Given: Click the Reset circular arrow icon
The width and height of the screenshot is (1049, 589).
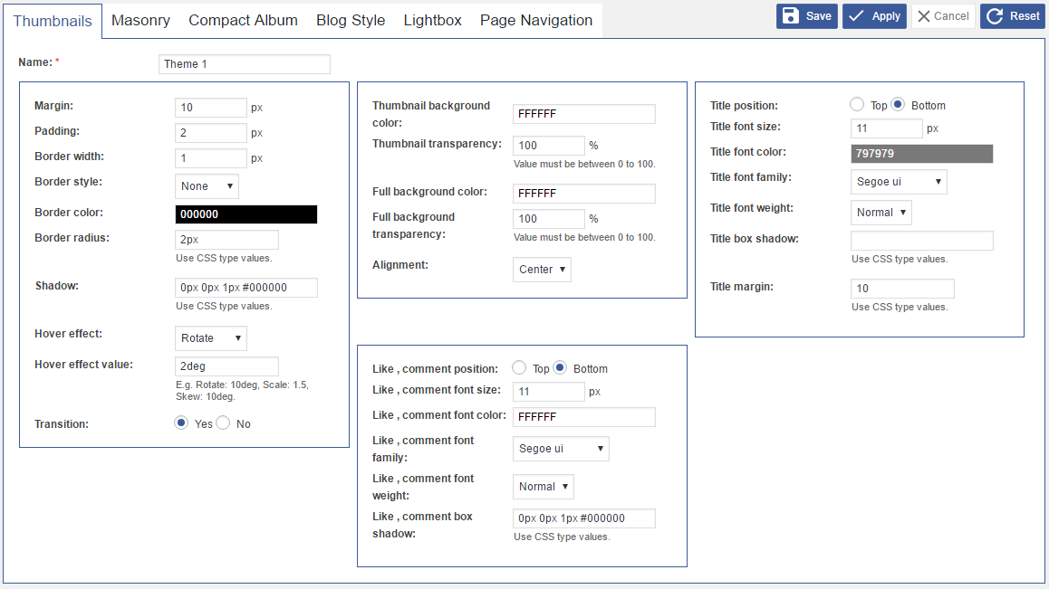Looking at the screenshot, I should click(x=995, y=16).
